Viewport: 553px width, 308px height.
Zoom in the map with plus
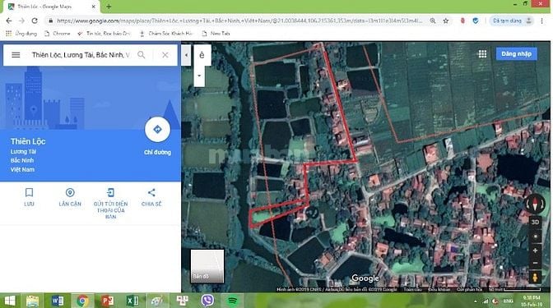(x=535, y=251)
